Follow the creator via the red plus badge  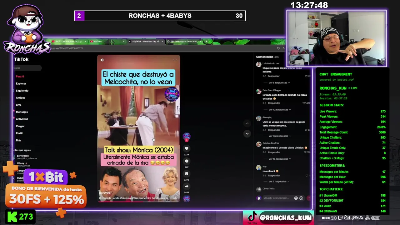[x=187, y=140]
